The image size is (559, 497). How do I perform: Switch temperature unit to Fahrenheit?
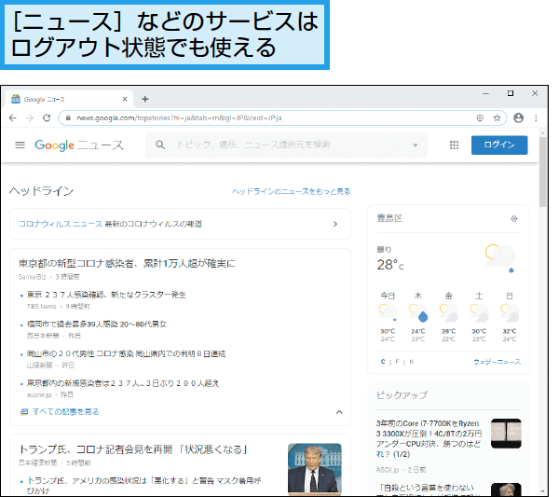(397, 362)
